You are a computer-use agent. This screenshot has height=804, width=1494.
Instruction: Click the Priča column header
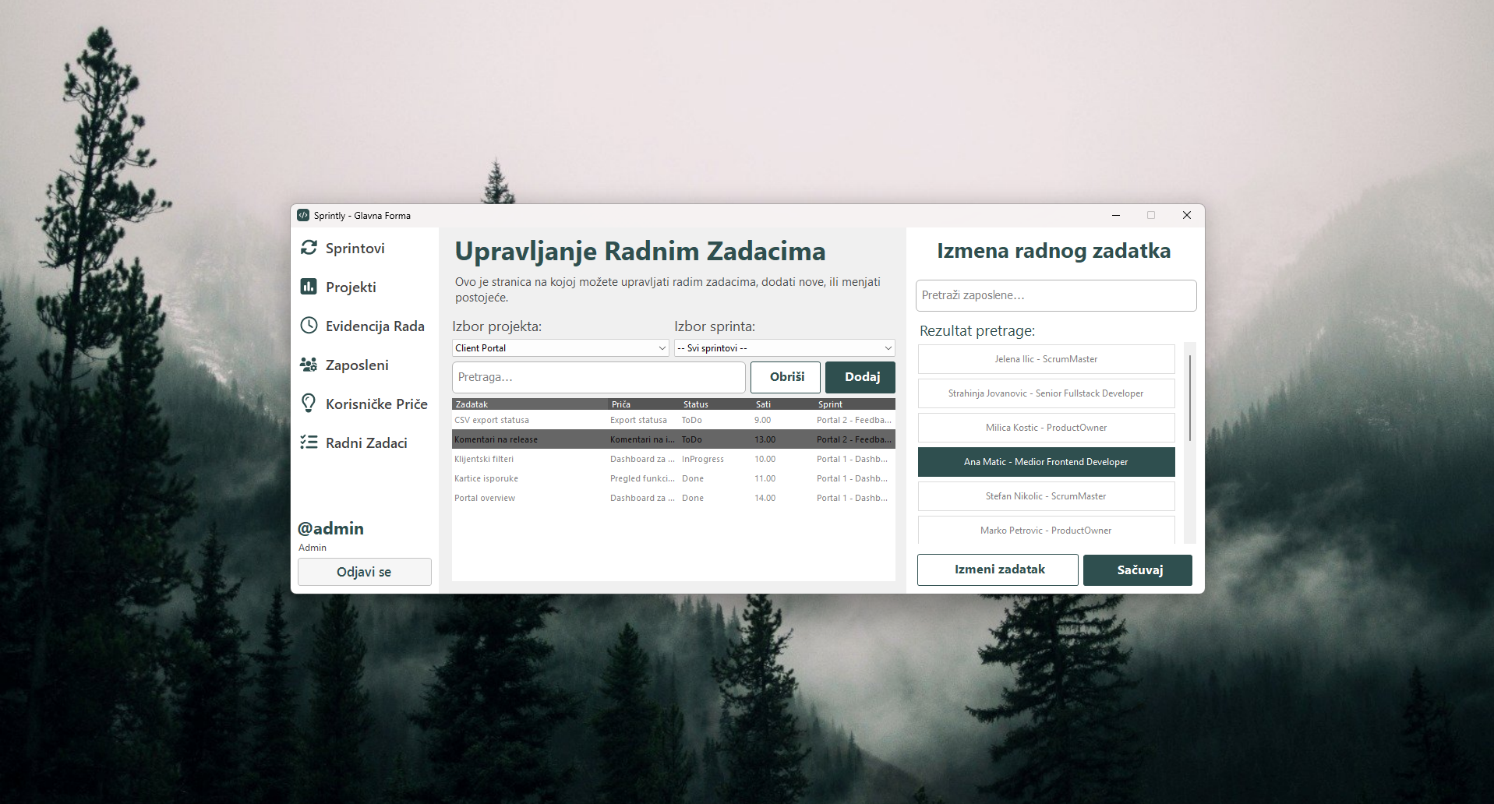click(644, 404)
